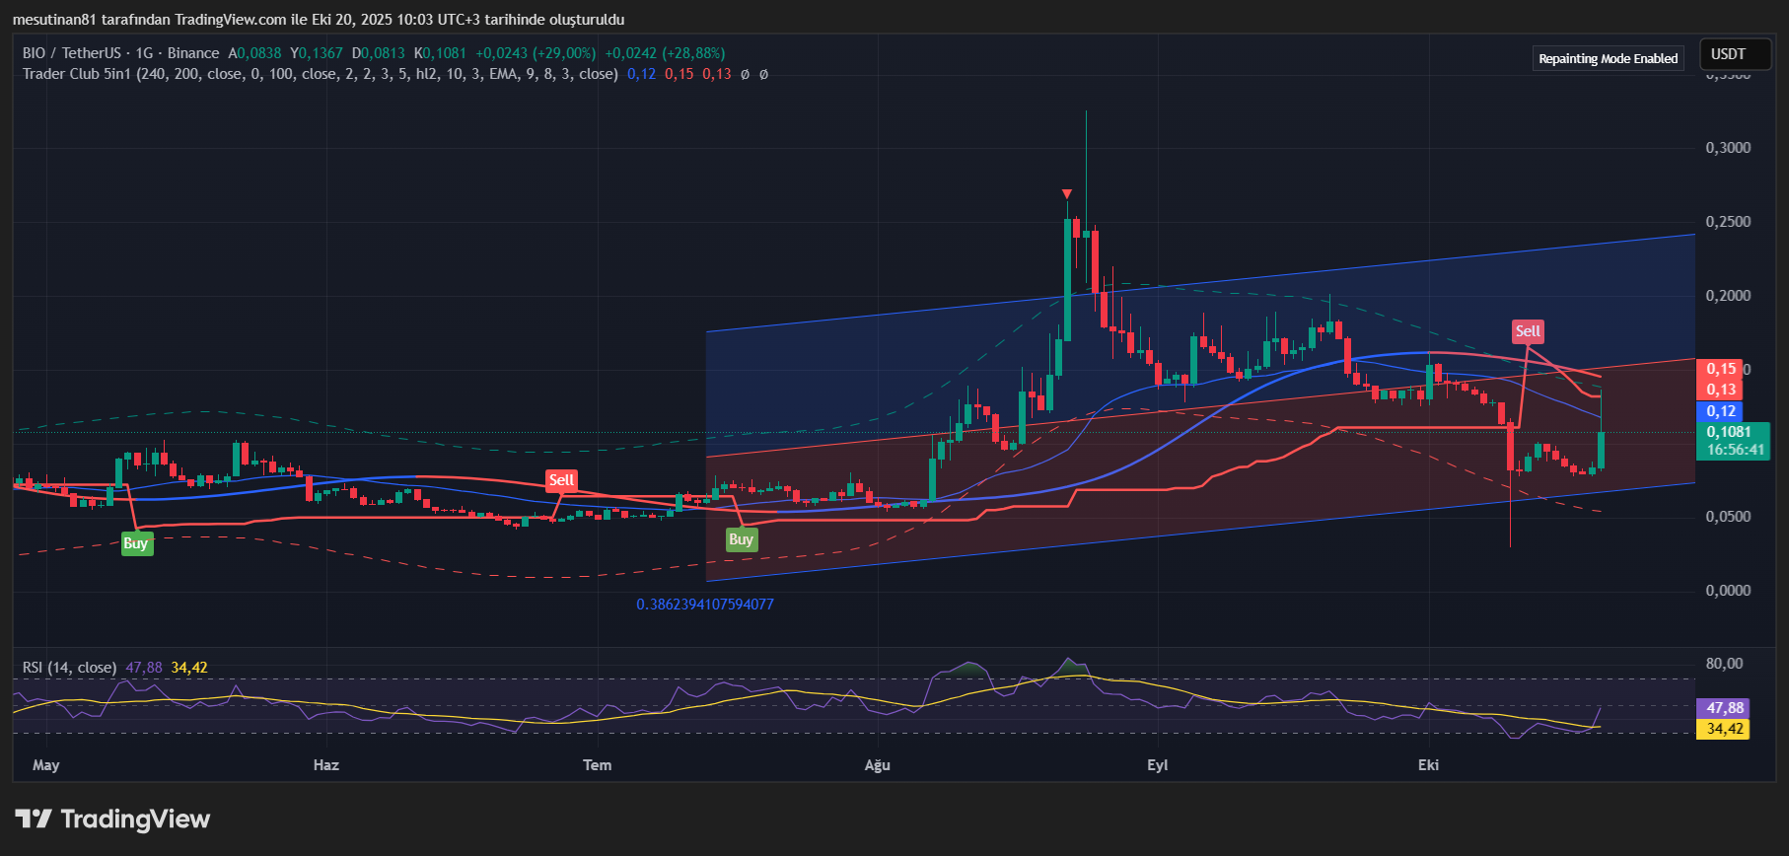The width and height of the screenshot is (1789, 856).
Task: Click the Ağu month label on time axis
Action: pos(877,765)
